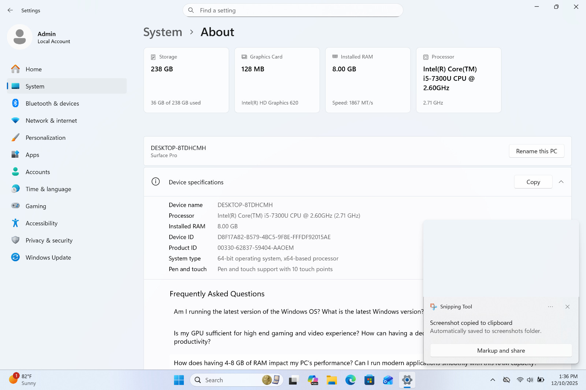Select Network & internet menu item
Screen dimensions: 586x390
tap(67, 120)
